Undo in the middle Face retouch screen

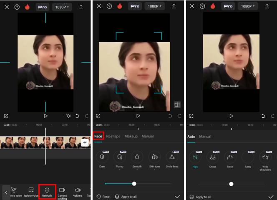coord(170,116)
